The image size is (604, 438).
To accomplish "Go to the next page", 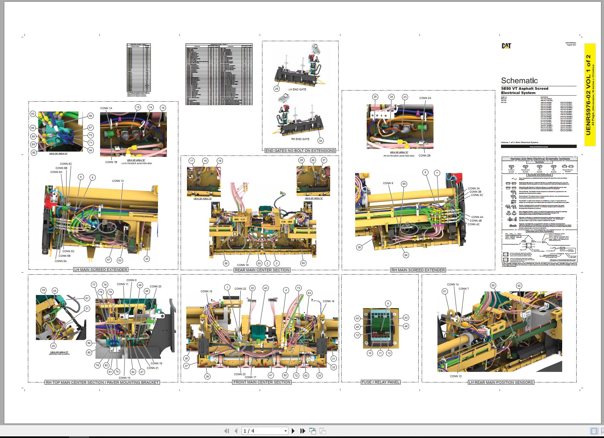I will (x=293, y=431).
